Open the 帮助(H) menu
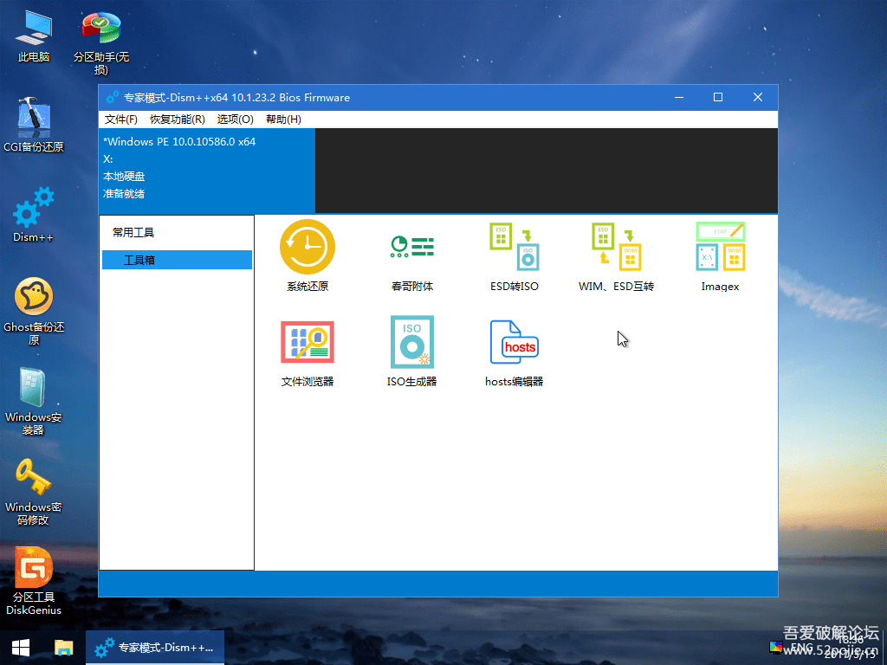The width and height of the screenshot is (887, 665). click(283, 119)
